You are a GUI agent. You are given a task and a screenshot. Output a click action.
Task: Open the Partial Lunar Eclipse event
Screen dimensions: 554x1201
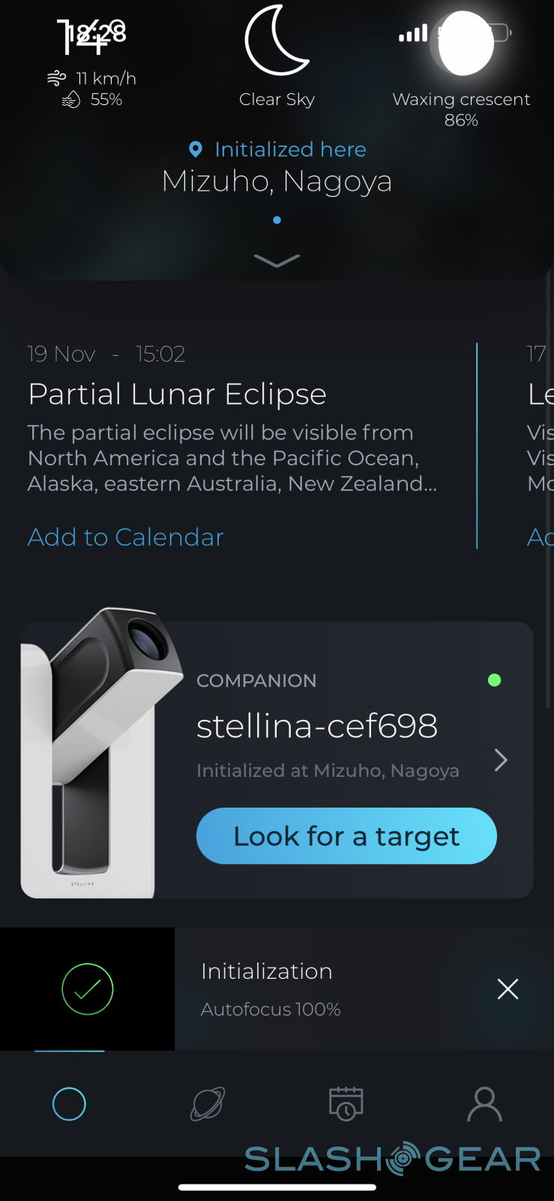(177, 394)
